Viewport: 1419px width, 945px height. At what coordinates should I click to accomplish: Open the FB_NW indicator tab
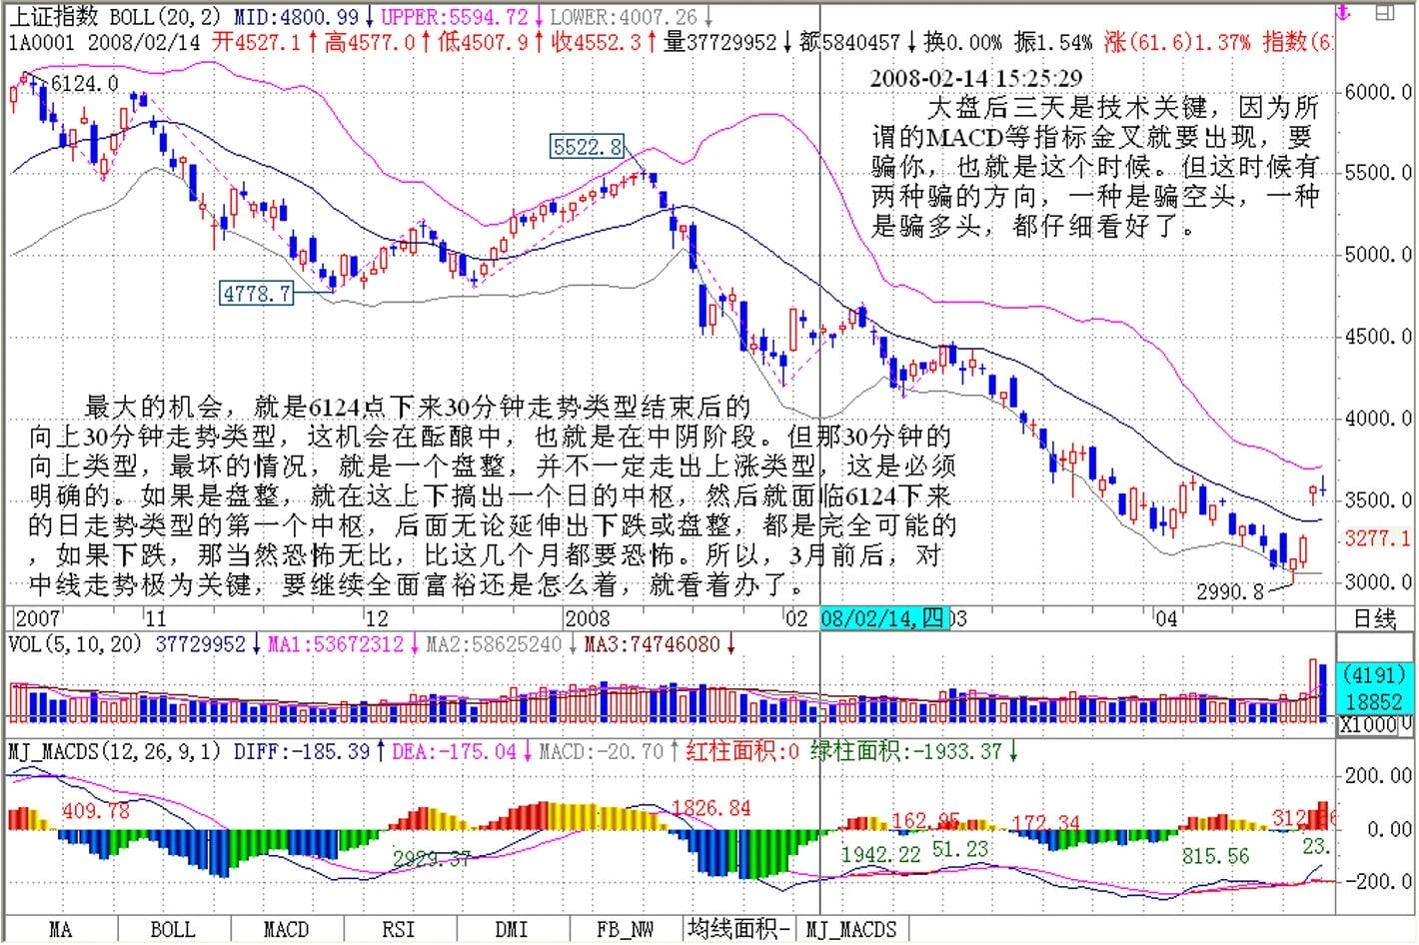point(625,930)
